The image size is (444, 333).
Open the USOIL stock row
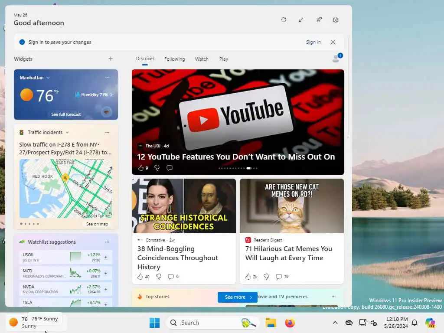click(x=66, y=257)
